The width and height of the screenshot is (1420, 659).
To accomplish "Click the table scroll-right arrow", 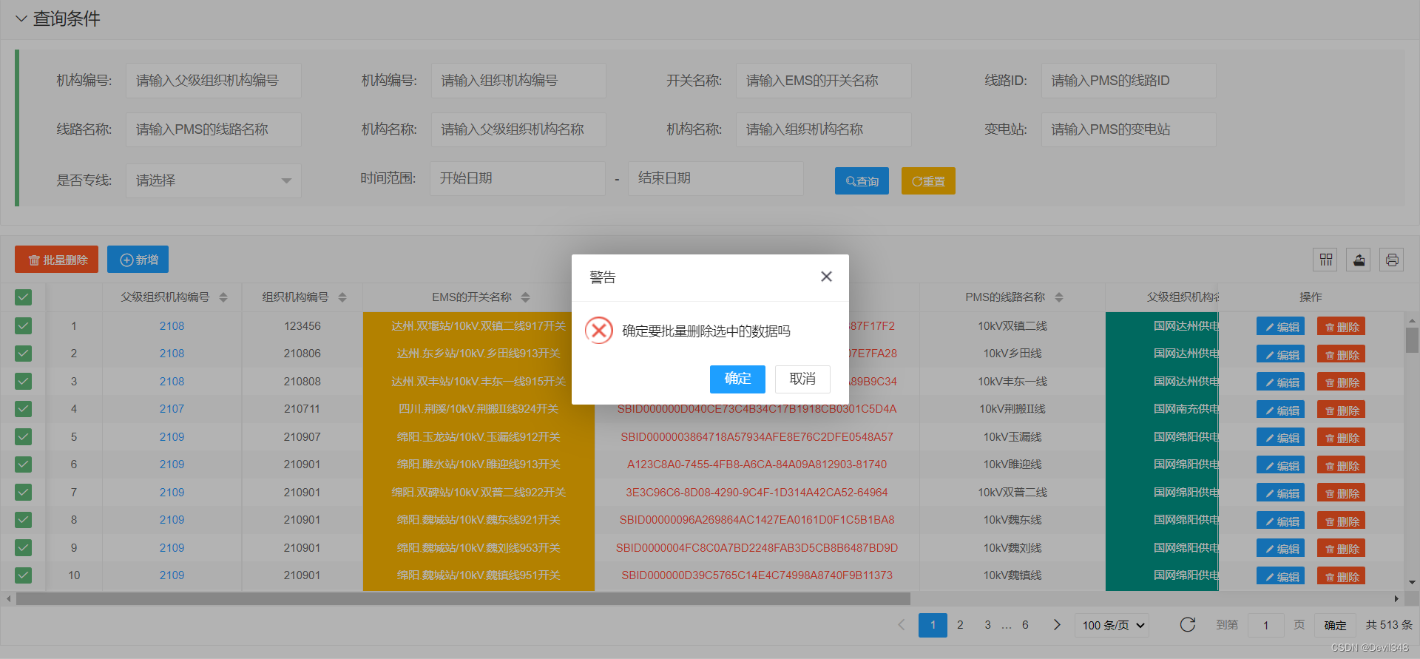I will pyautogui.click(x=1396, y=598).
